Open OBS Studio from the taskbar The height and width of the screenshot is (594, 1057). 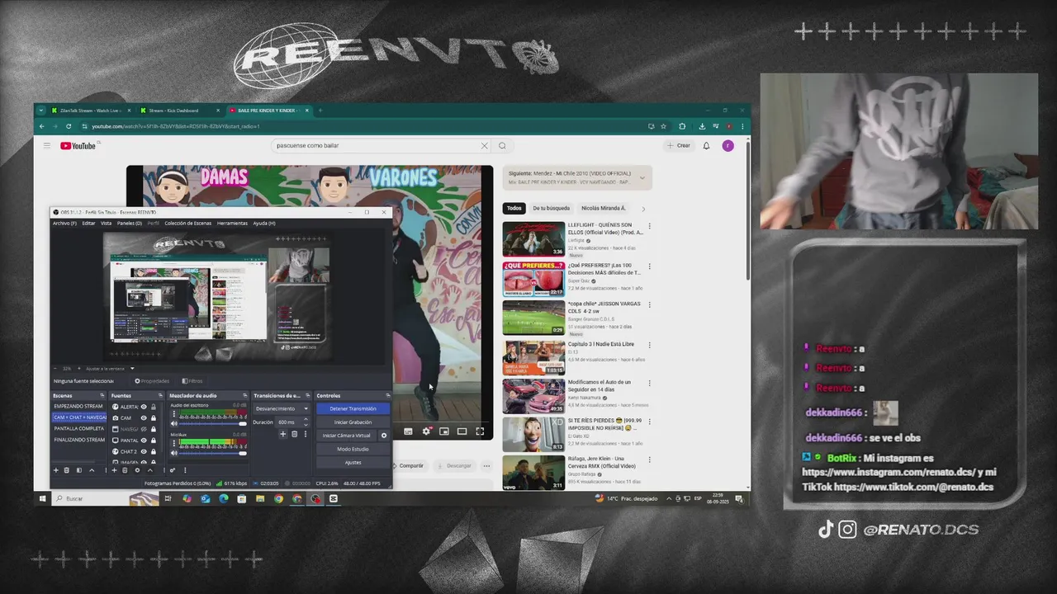click(315, 498)
